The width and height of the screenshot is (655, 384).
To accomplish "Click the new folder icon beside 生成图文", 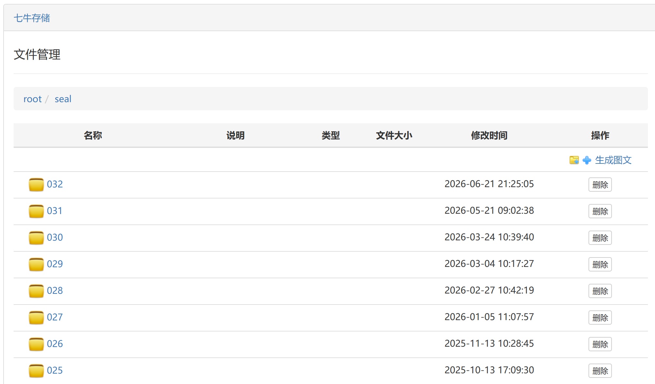I will (x=574, y=160).
